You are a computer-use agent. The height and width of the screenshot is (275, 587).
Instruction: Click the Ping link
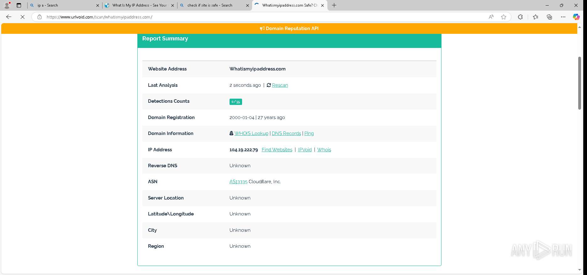pyautogui.click(x=309, y=133)
